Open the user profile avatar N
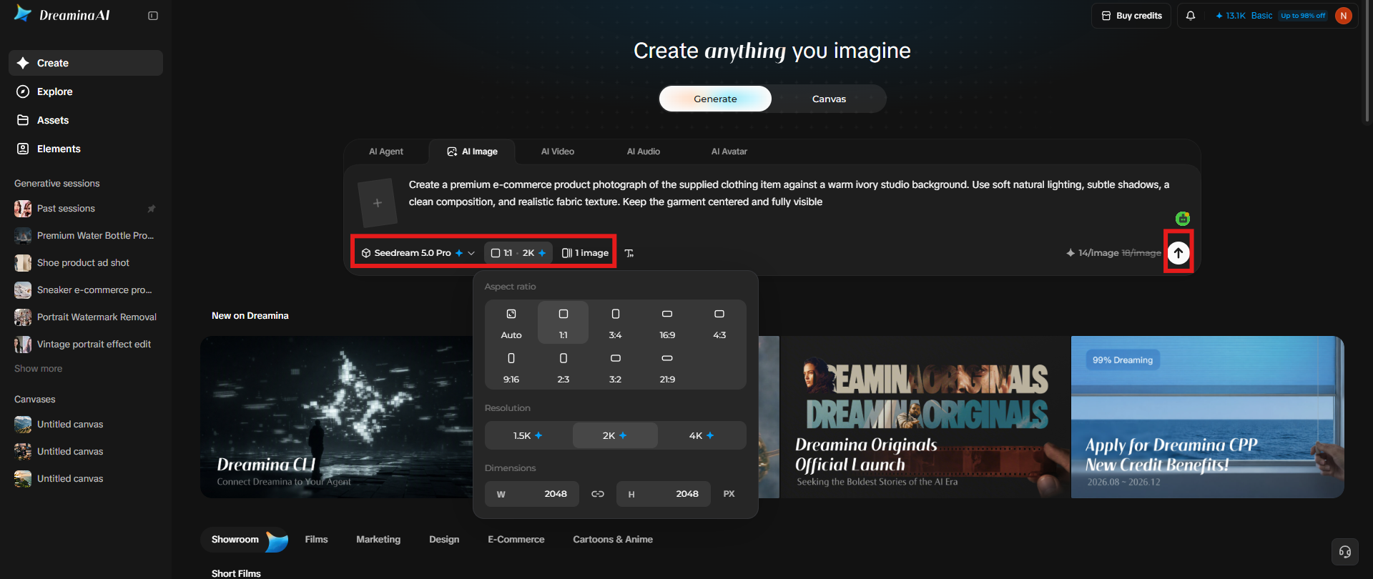Screen dimensions: 1373x579 coord(1344,16)
